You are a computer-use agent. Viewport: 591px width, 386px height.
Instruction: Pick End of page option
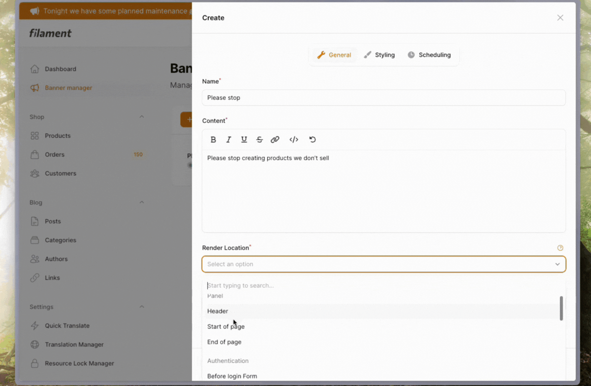coord(224,342)
